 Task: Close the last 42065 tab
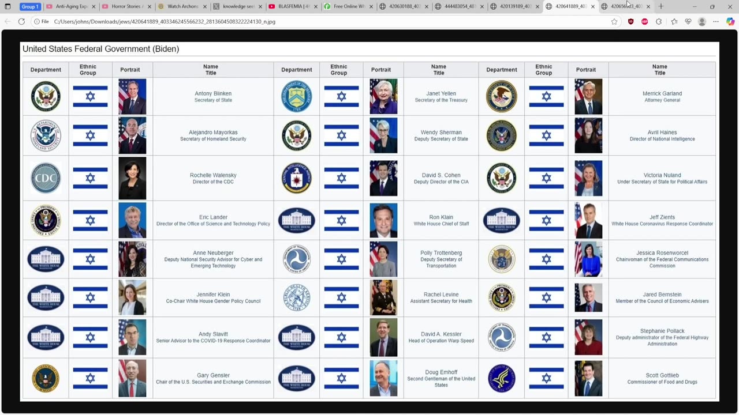(x=648, y=6)
